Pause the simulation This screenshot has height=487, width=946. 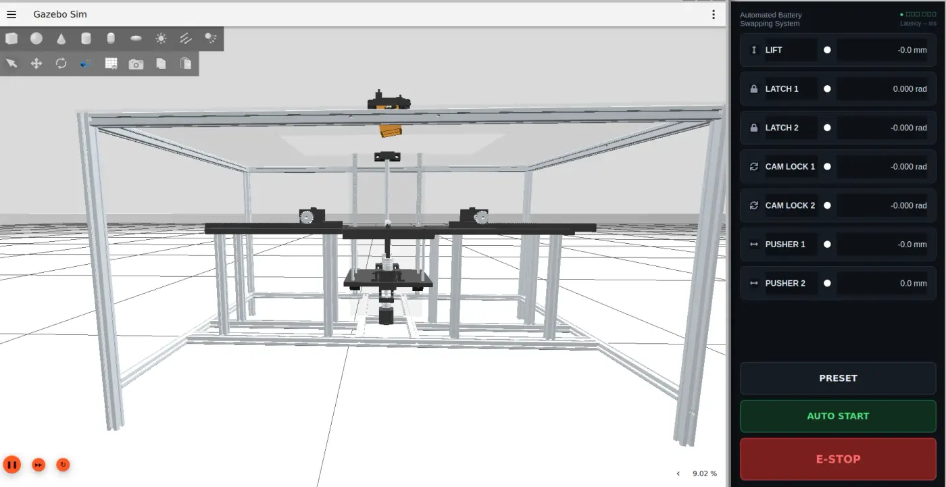(12, 465)
